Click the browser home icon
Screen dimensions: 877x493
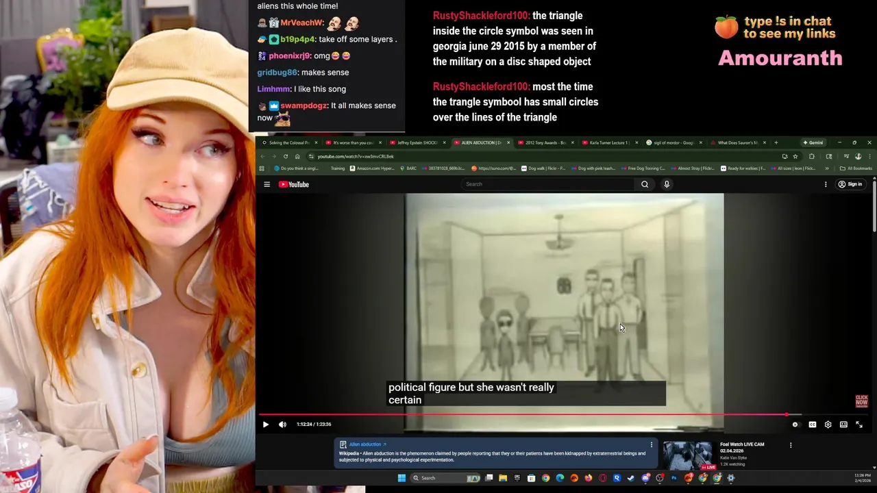(297, 156)
